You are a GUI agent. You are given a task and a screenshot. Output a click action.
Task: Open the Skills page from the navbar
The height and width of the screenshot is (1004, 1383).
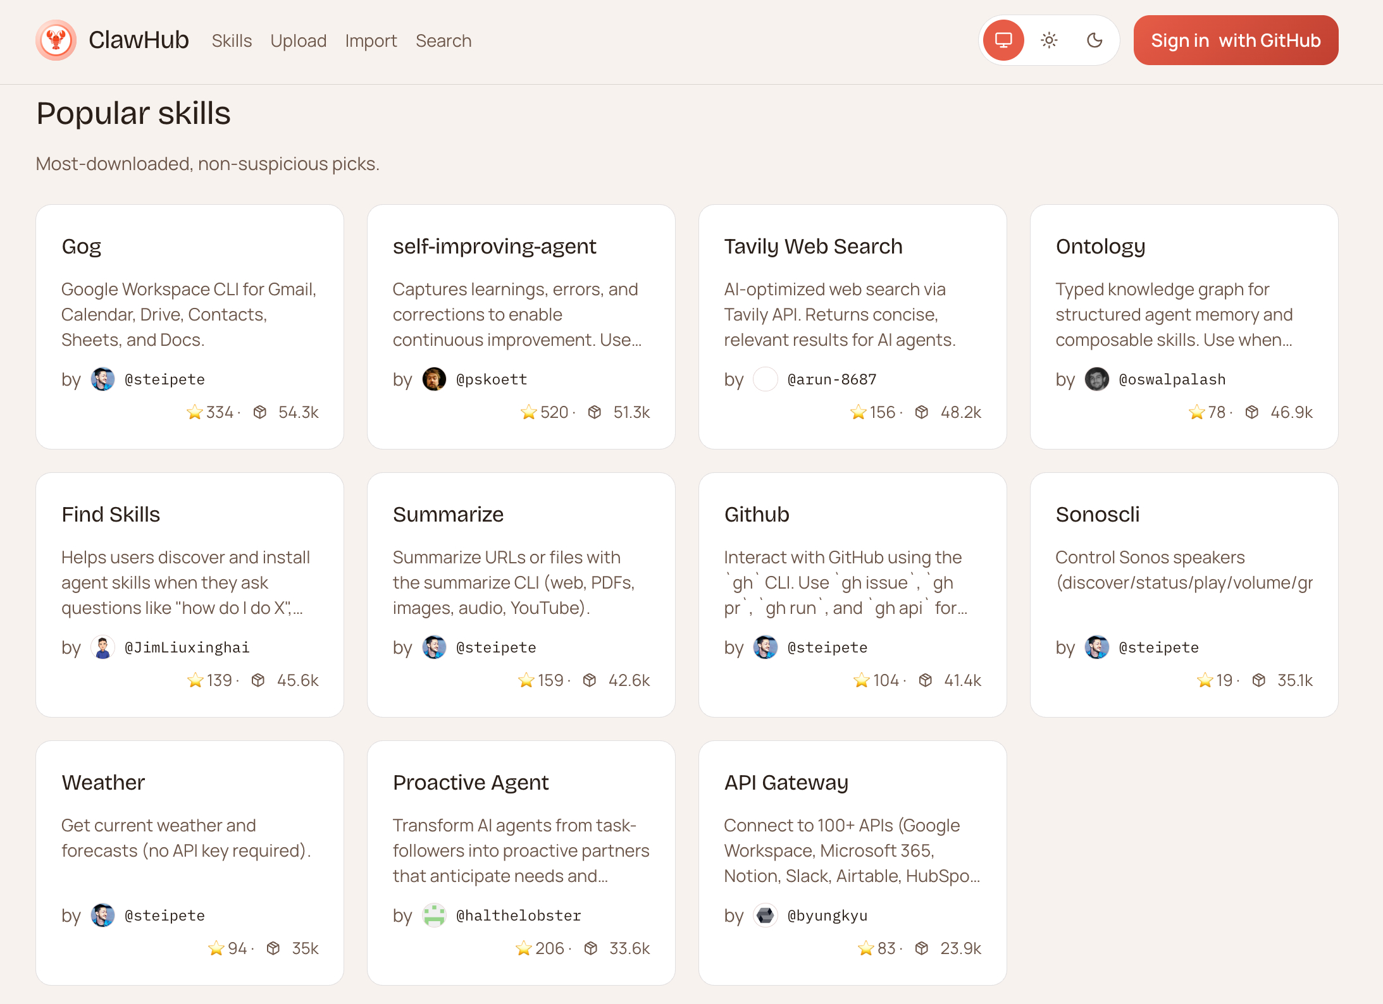(x=232, y=40)
